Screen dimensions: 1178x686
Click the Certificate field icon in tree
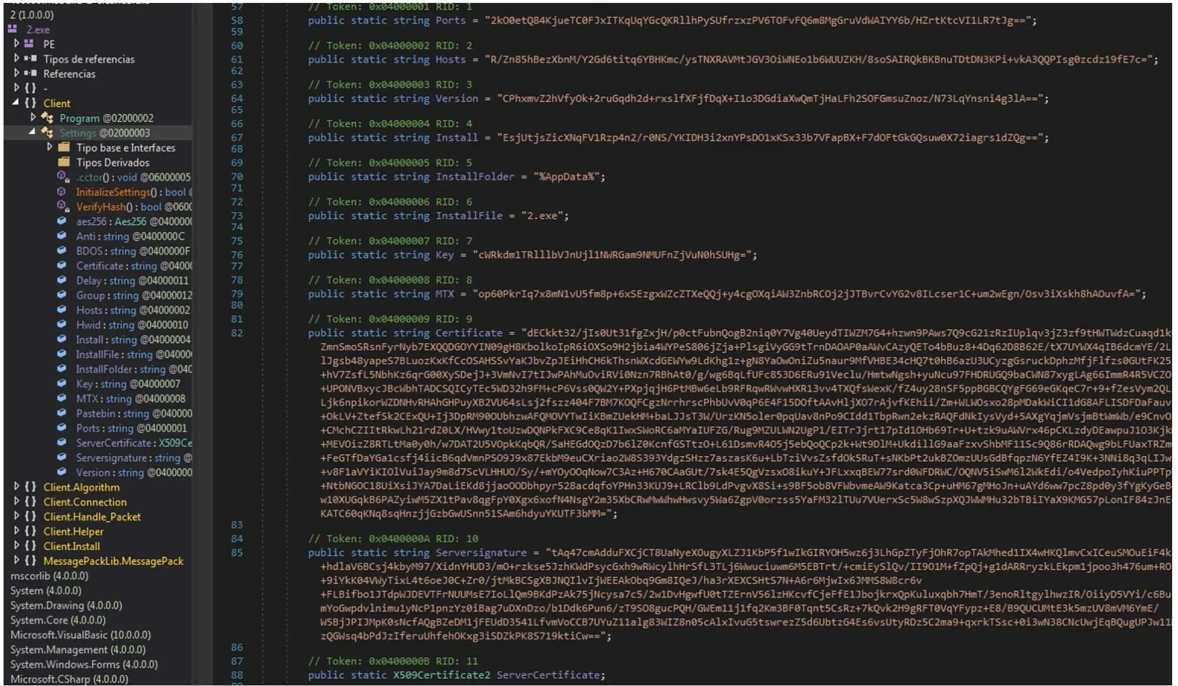pos(62,265)
